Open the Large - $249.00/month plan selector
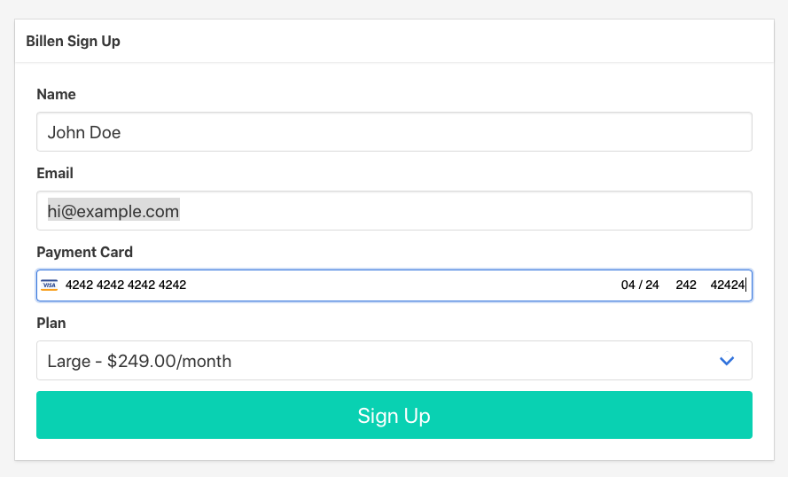This screenshot has width=788, height=477. pyautogui.click(x=394, y=361)
